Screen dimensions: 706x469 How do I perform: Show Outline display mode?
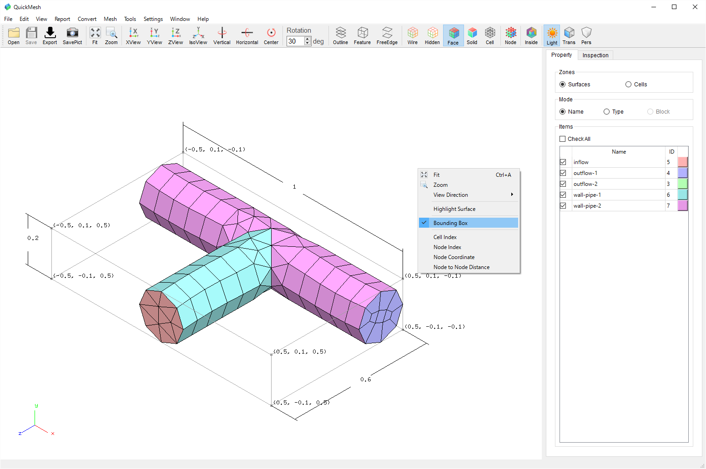coord(340,35)
